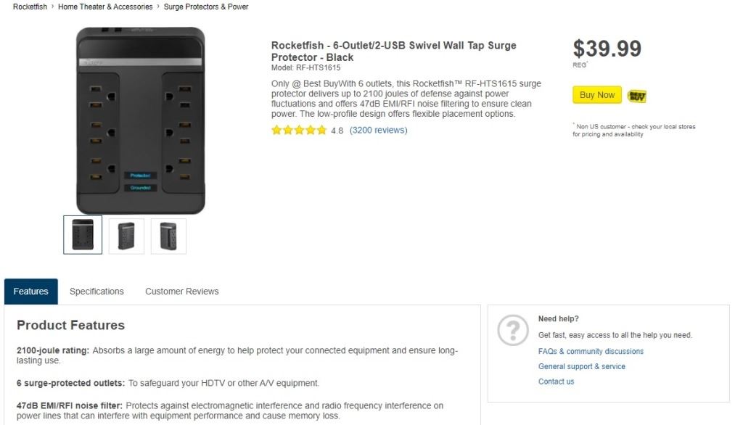Click the main surge protector image
743x425 pixels.
click(141, 120)
